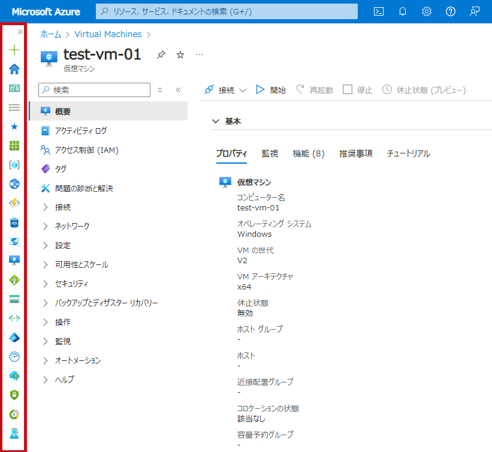Open Function App lightning icon in sidebar
Viewport: 492px width, 452px height.
tap(14, 203)
